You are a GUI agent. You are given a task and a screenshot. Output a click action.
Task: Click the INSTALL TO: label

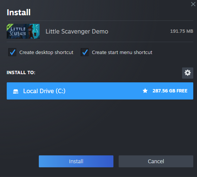coord(21,73)
